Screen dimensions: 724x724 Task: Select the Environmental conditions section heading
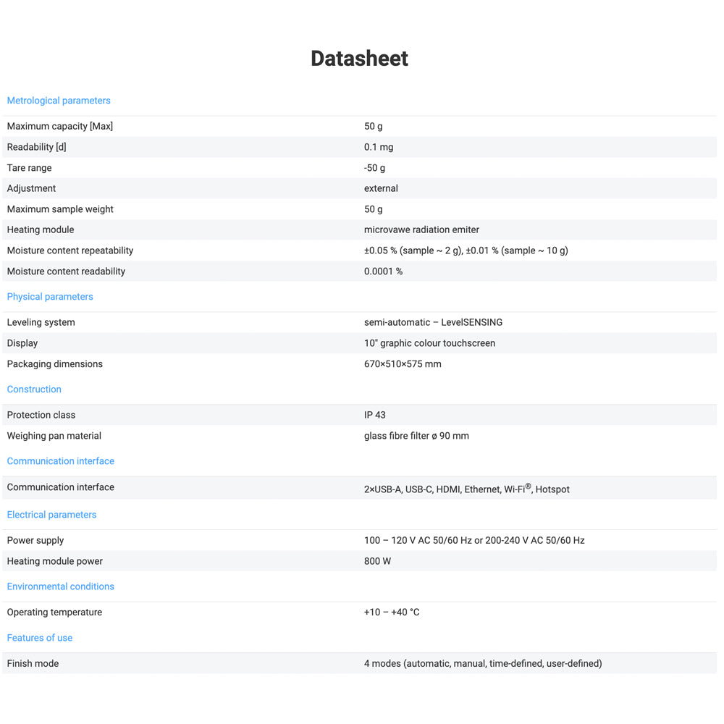tap(60, 586)
